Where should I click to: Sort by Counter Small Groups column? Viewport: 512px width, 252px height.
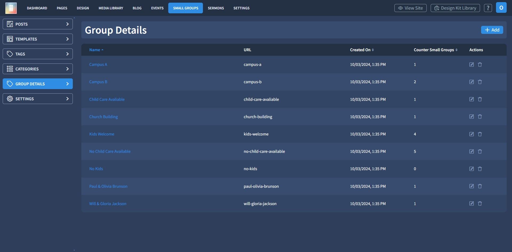click(x=435, y=50)
